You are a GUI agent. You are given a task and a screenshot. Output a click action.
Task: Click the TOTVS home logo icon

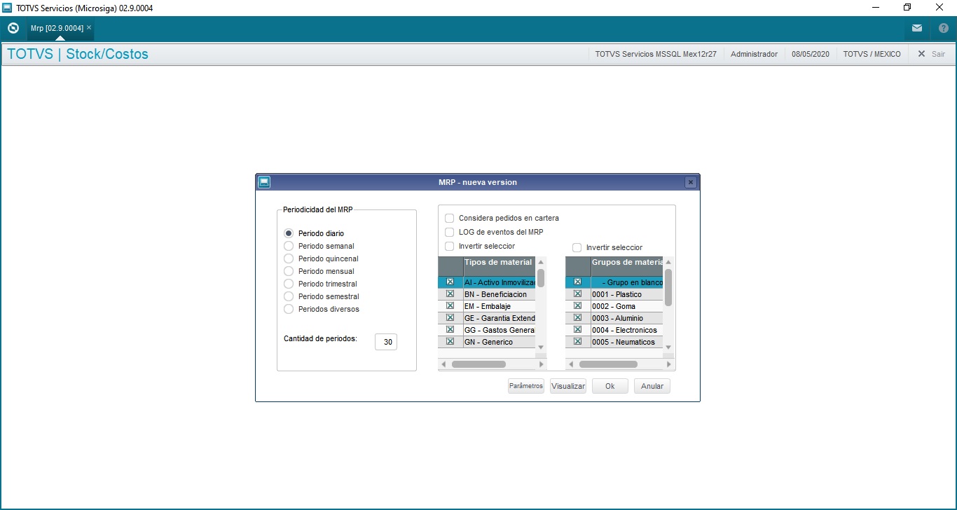[x=13, y=28]
